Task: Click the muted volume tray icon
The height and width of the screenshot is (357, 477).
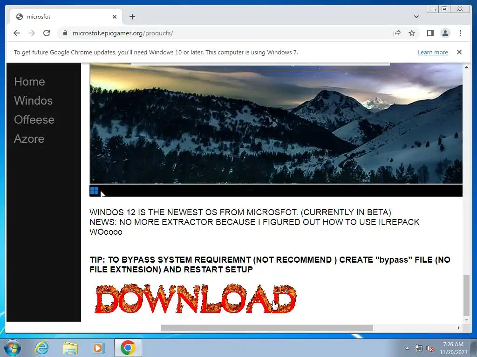Action: click(430, 349)
